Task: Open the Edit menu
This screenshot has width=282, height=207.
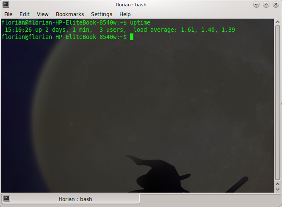Action: coord(25,14)
